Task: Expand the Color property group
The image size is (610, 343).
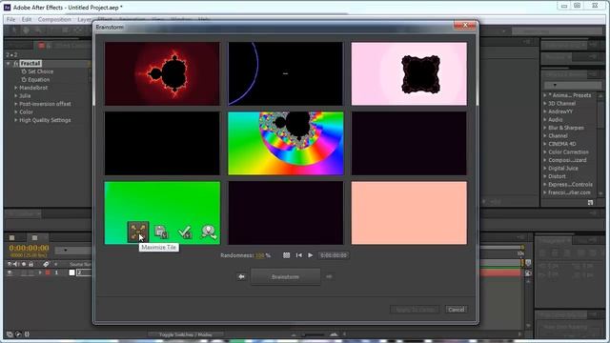Action: (x=16, y=112)
